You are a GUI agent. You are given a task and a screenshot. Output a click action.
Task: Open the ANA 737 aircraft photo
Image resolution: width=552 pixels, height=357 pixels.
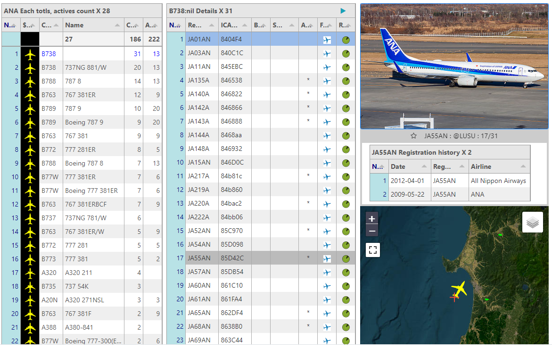(454, 66)
